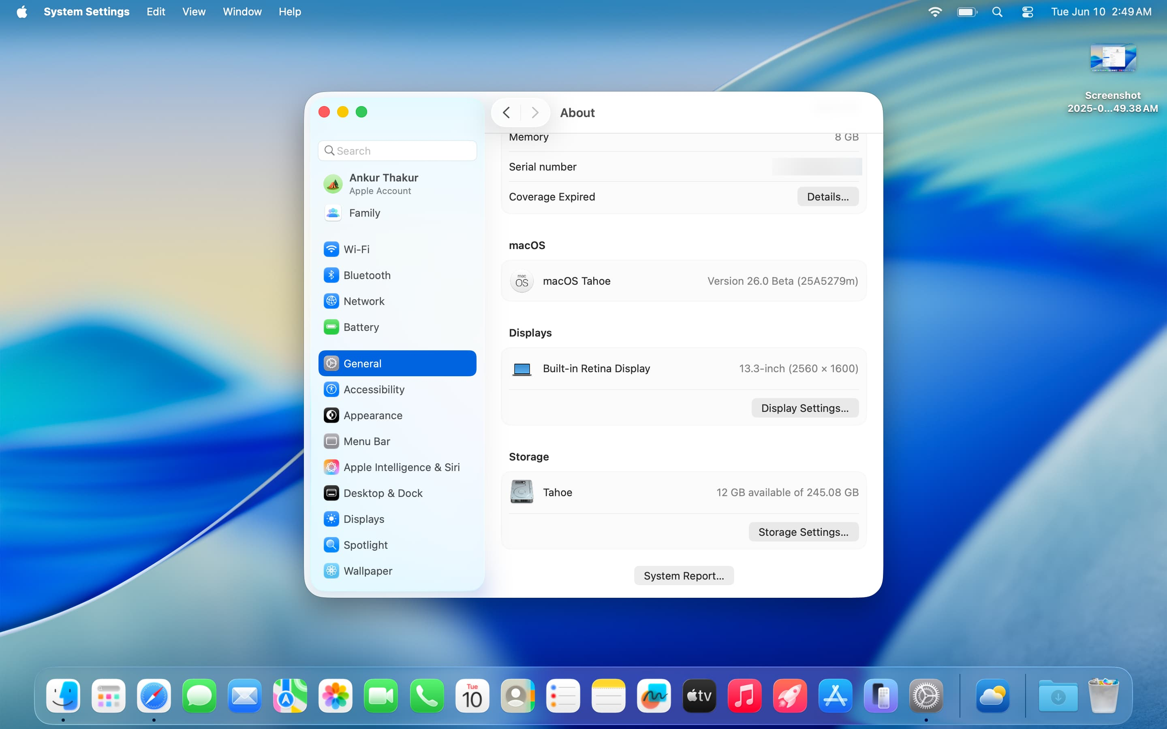Screen dimensions: 1167x729
Task: Select the Screenshot thumbnail on the desktop
Action: pyautogui.click(x=1113, y=58)
